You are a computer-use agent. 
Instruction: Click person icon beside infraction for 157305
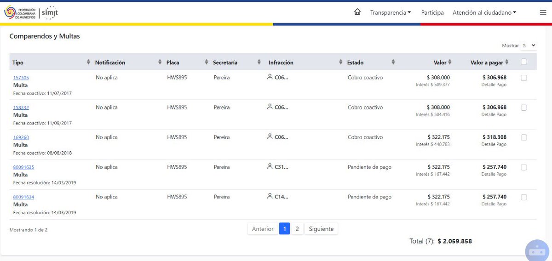click(x=270, y=77)
